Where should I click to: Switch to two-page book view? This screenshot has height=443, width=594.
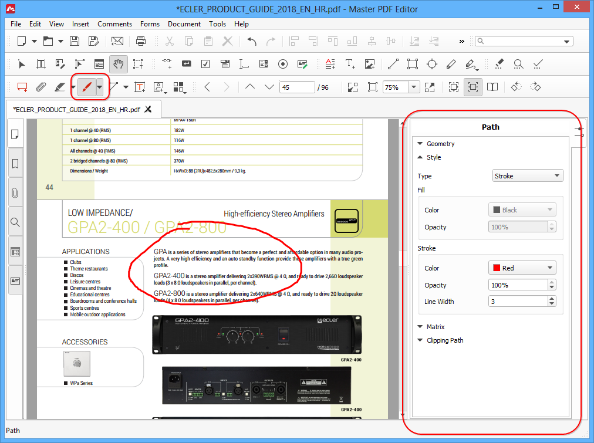[492, 87]
